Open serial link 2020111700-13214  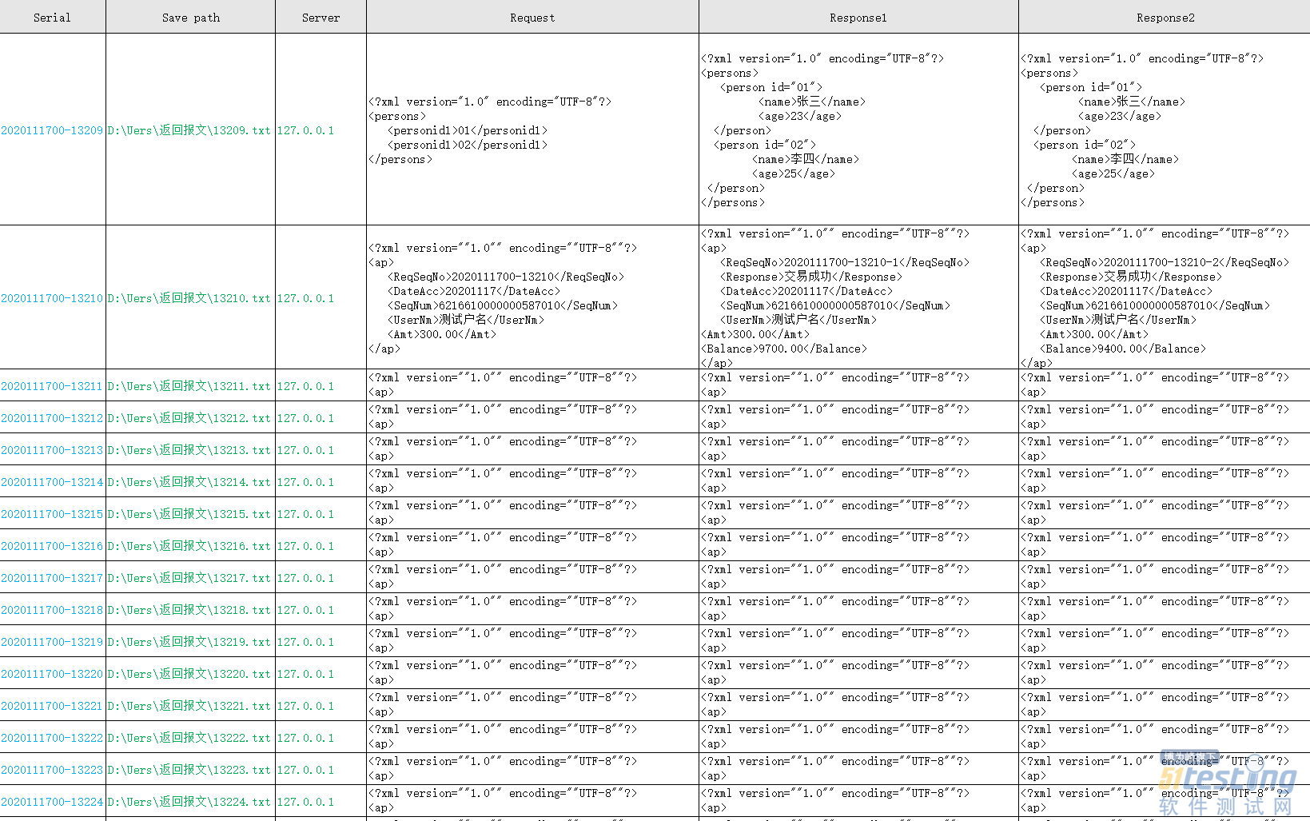coord(52,482)
